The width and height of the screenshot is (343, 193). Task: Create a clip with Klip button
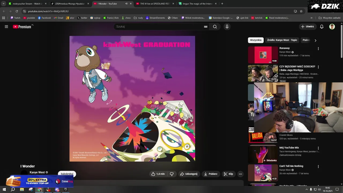(229, 174)
